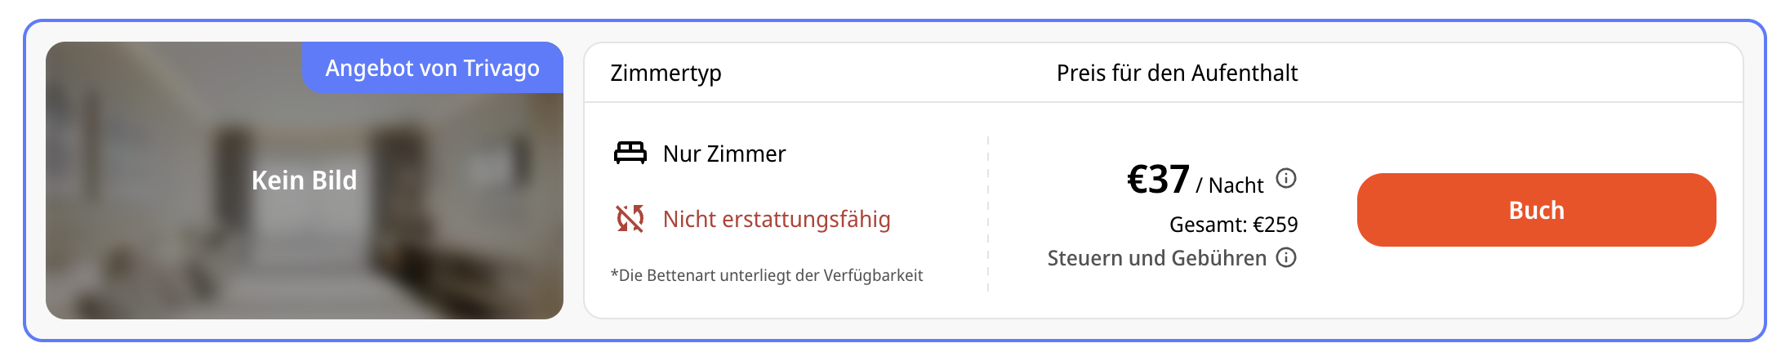This screenshot has height=361, width=1790.
Task: Click the €259 total amount
Action: (x=1276, y=225)
